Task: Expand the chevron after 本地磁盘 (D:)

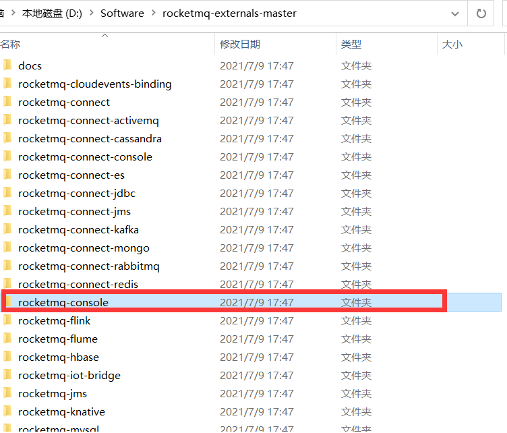Action: click(92, 13)
